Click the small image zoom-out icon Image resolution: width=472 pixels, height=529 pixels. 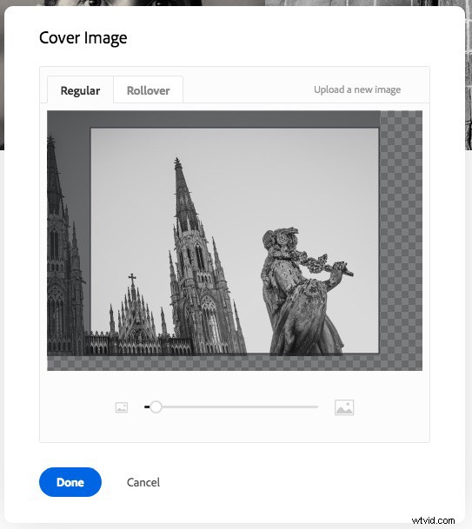tap(122, 407)
